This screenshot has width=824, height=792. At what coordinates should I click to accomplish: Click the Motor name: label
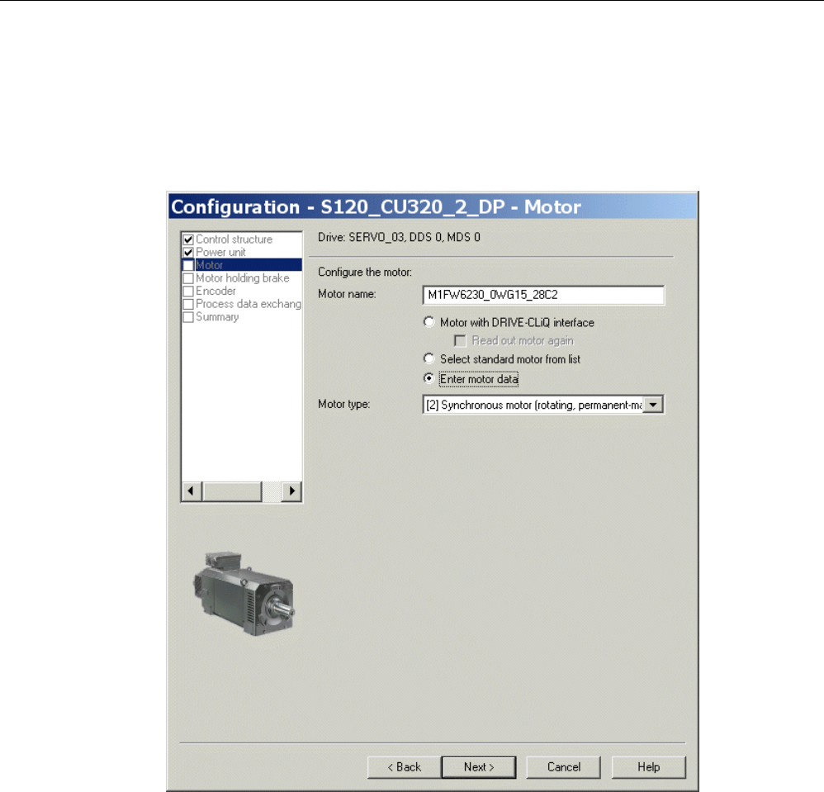pos(347,294)
